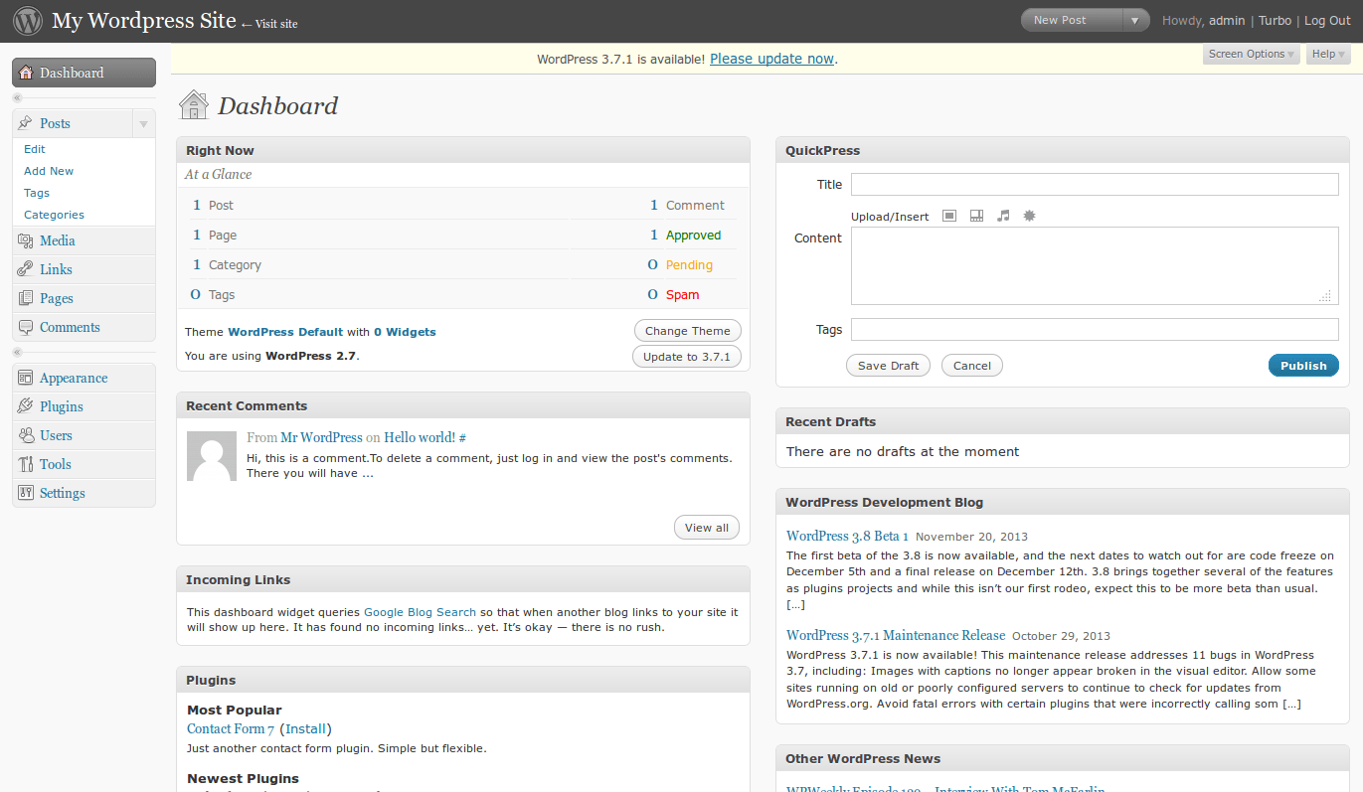Click inside the QuickPress Title field

(x=1094, y=184)
